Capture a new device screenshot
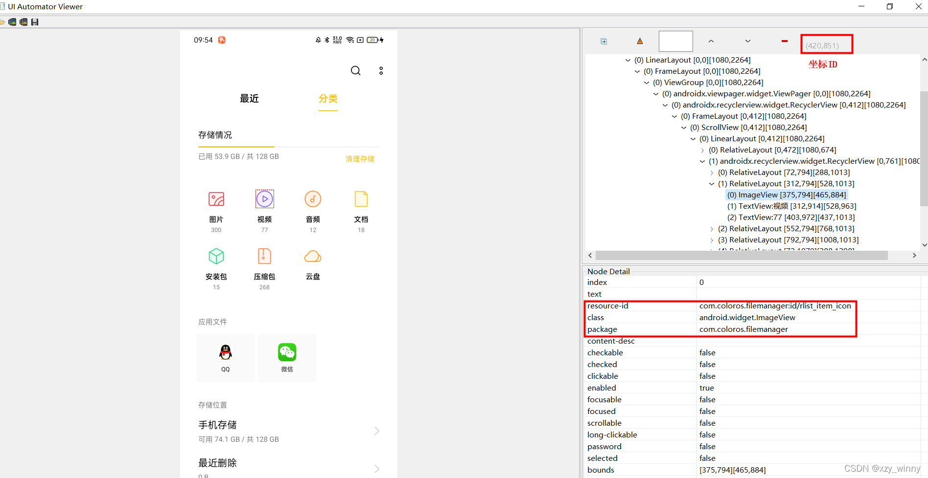Screen dimensions: 928x478 pyautogui.click(x=12, y=22)
